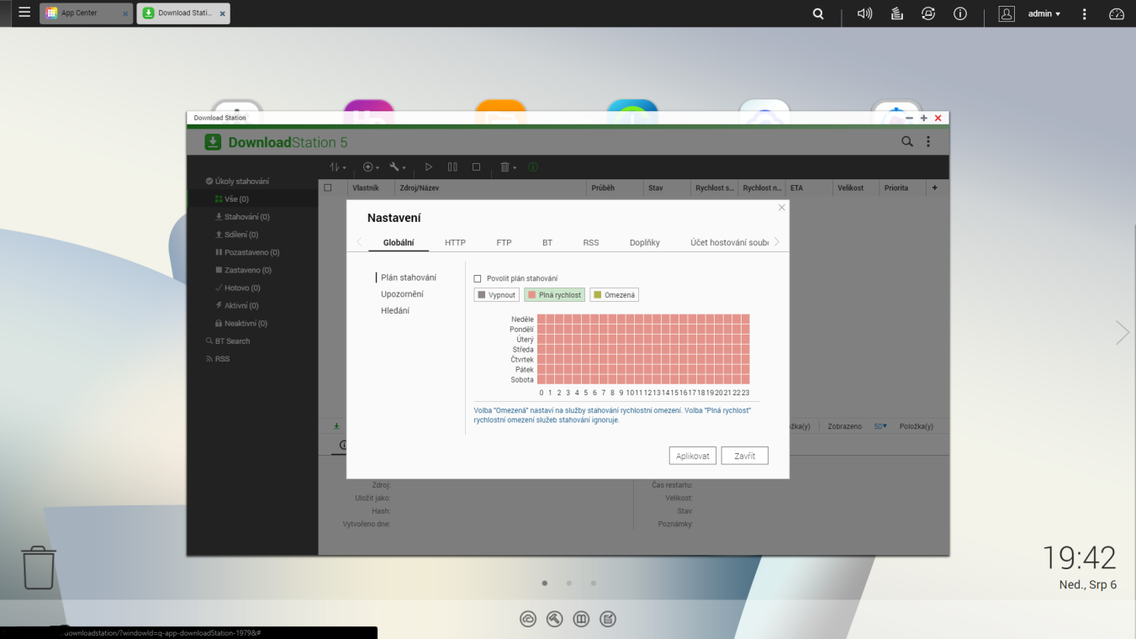Open event notifications info icon in top bar
The height and width of the screenshot is (639, 1136).
pos(960,13)
